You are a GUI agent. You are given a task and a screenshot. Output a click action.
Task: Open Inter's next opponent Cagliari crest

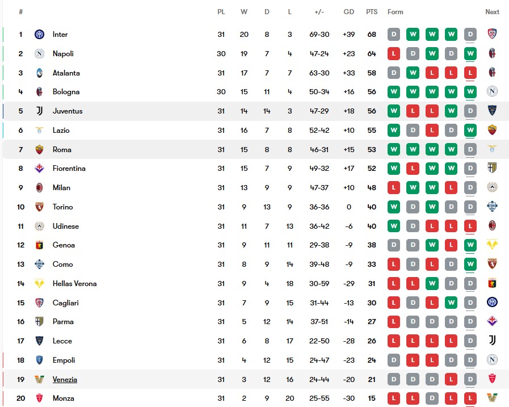coord(492,34)
